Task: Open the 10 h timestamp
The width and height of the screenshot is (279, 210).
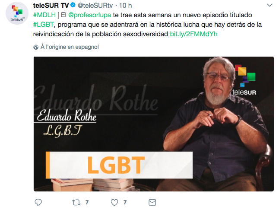Action: (125, 6)
